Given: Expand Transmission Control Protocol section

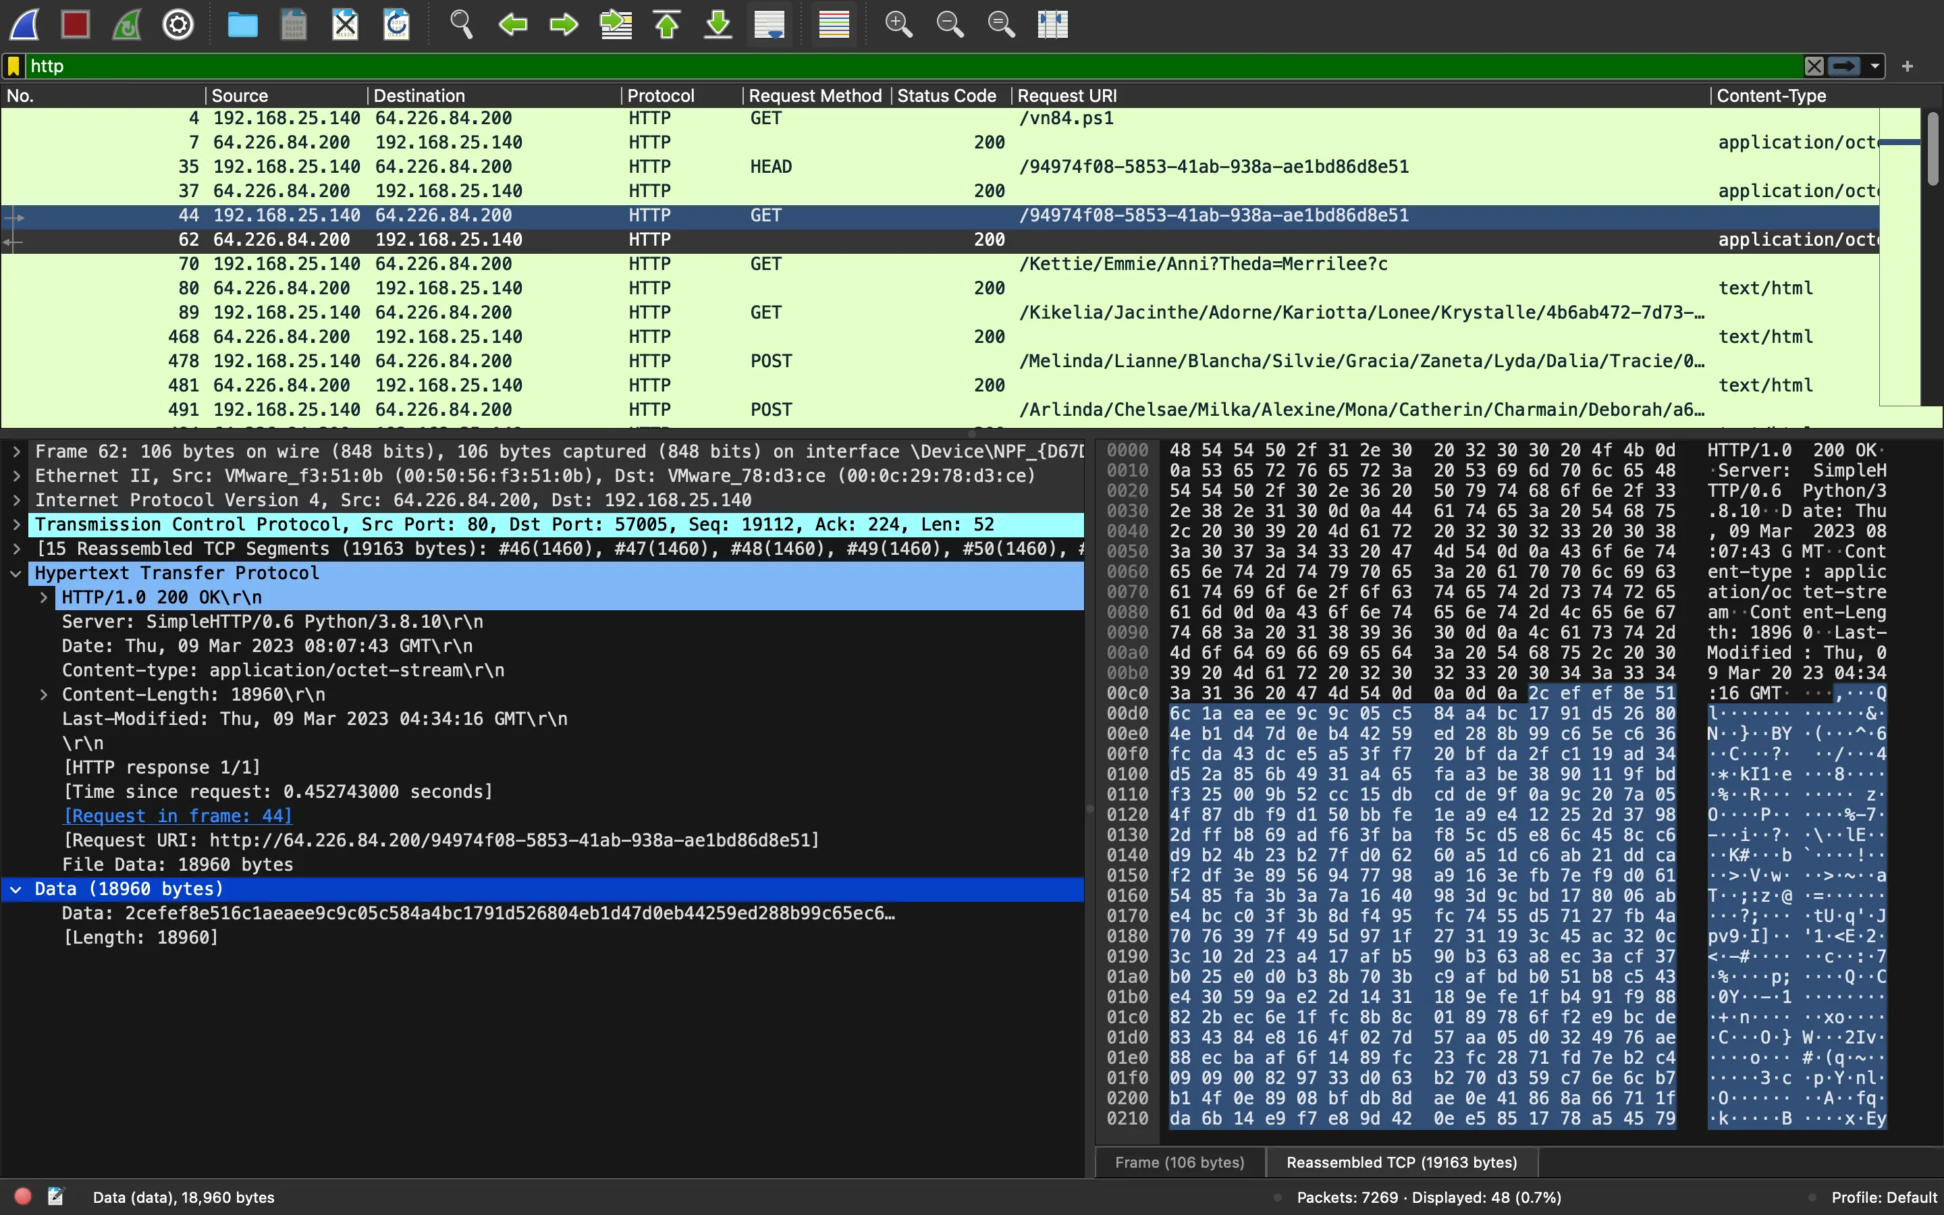Looking at the screenshot, I should coord(16,524).
